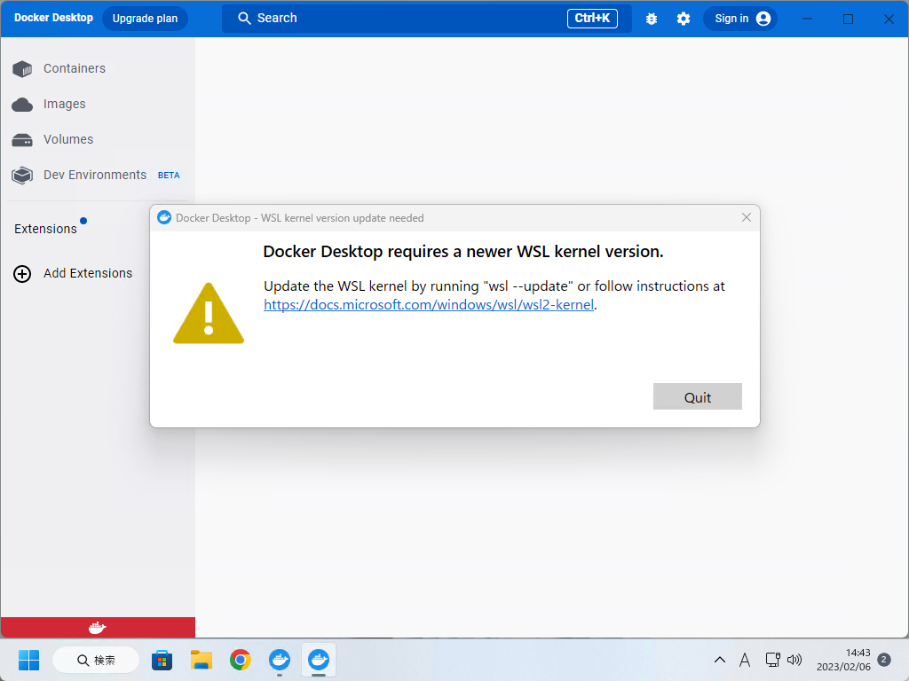The width and height of the screenshot is (909, 681).
Task: Open Microsoft Store from taskbar
Action: pyautogui.click(x=162, y=660)
